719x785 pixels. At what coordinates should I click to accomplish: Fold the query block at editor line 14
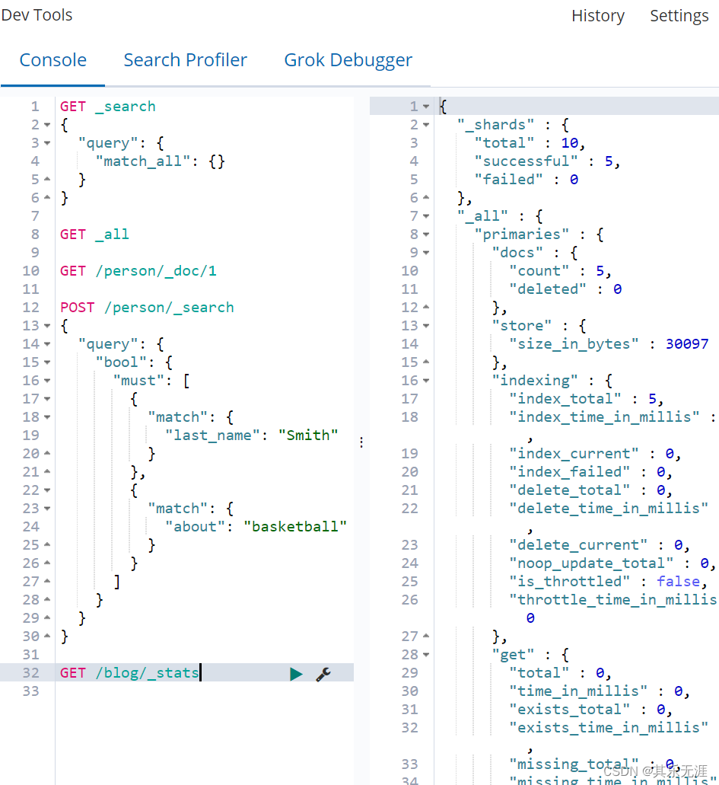[x=47, y=344]
